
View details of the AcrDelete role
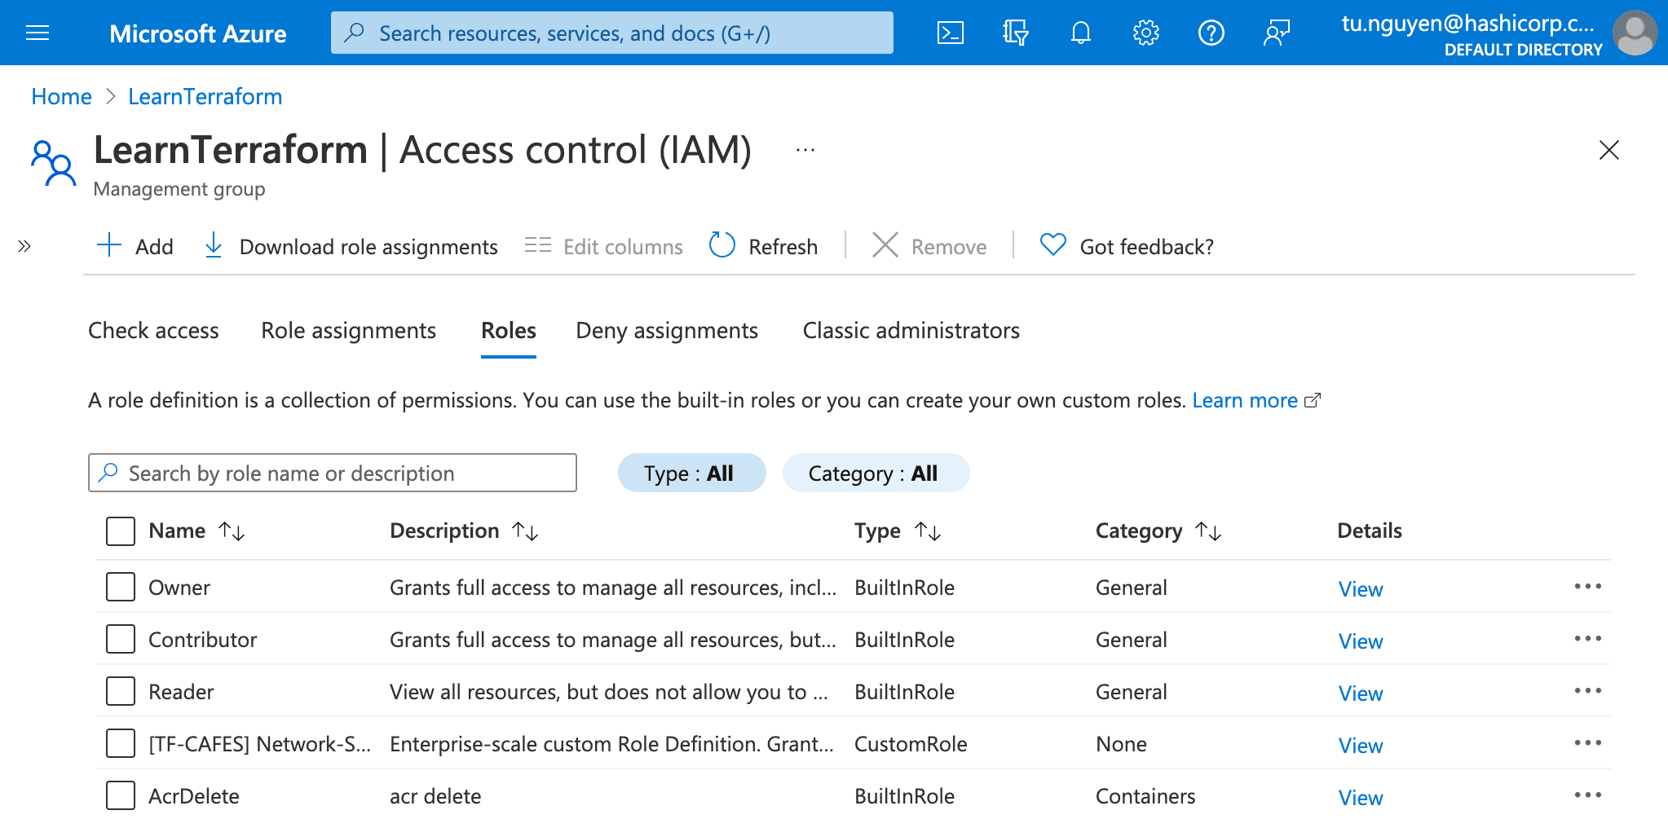pos(1361,797)
